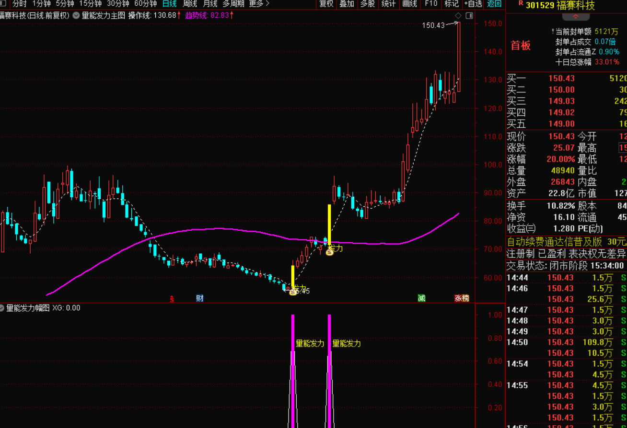Click the money bag 发力 signal near 70
Screen dimensions: 627x428
pos(329,251)
